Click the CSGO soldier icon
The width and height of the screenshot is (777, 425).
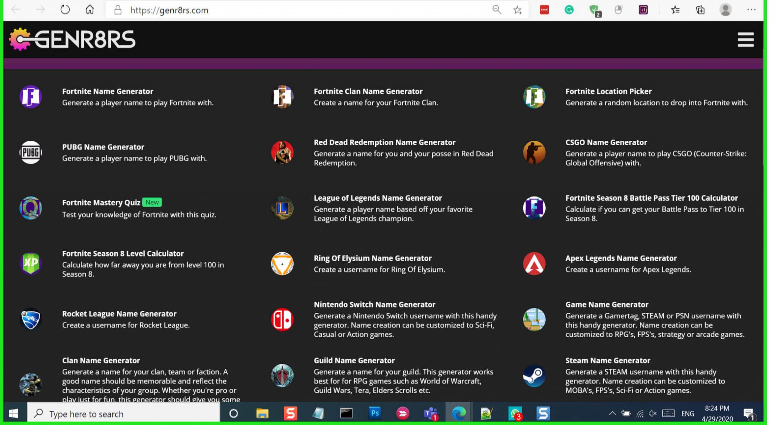(534, 153)
